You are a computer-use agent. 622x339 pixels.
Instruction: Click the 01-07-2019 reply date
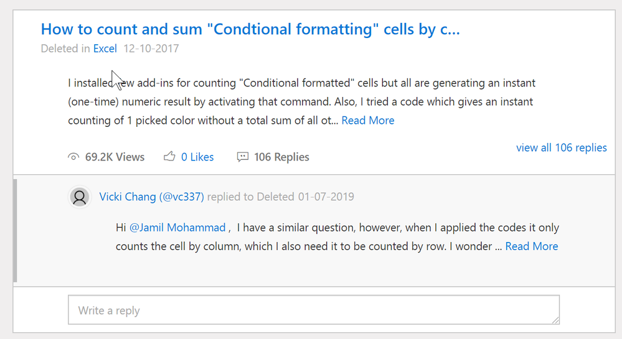pos(326,197)
